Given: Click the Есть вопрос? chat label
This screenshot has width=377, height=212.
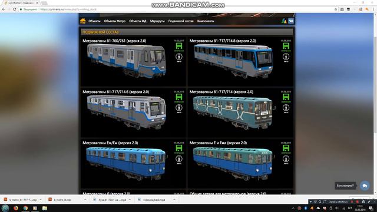Looking at the screenshot, I should 345,185.
